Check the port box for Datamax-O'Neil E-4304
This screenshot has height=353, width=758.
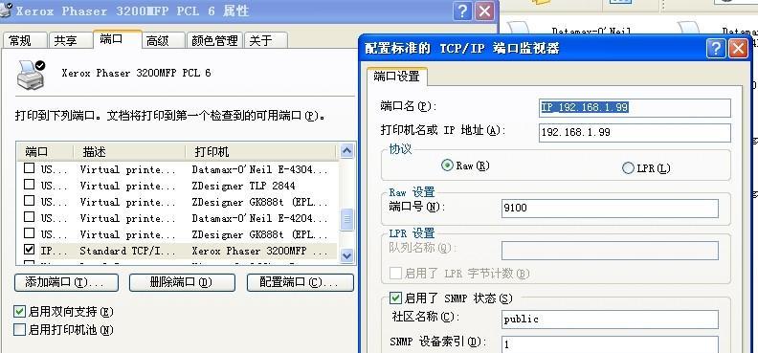(30, 168)
